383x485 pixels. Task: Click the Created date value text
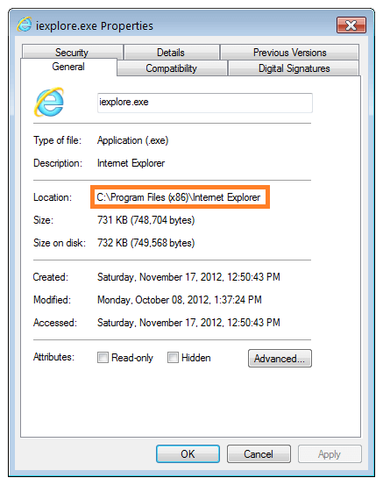click(x=188, y=277)
